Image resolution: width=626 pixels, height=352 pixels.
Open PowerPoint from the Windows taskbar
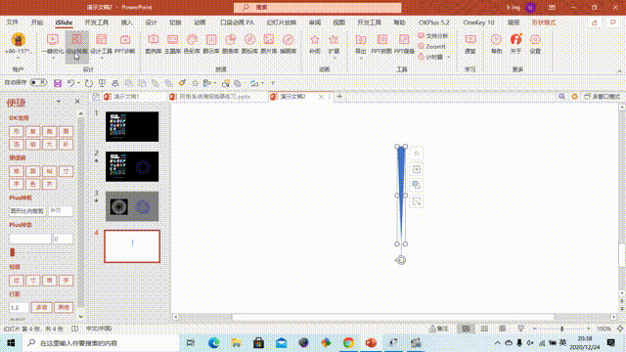tap(371, 343)
